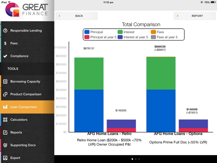
Task: Click the Options Prime Full Doc description
Action: (x=178, y=142)
